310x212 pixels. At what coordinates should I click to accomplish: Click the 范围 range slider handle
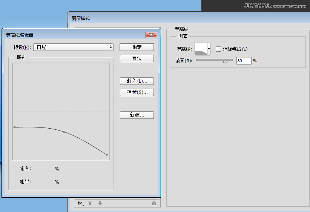click(x=226, y=61)
